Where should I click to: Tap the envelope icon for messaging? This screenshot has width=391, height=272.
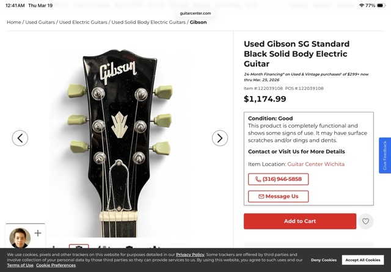pos(261,196)
